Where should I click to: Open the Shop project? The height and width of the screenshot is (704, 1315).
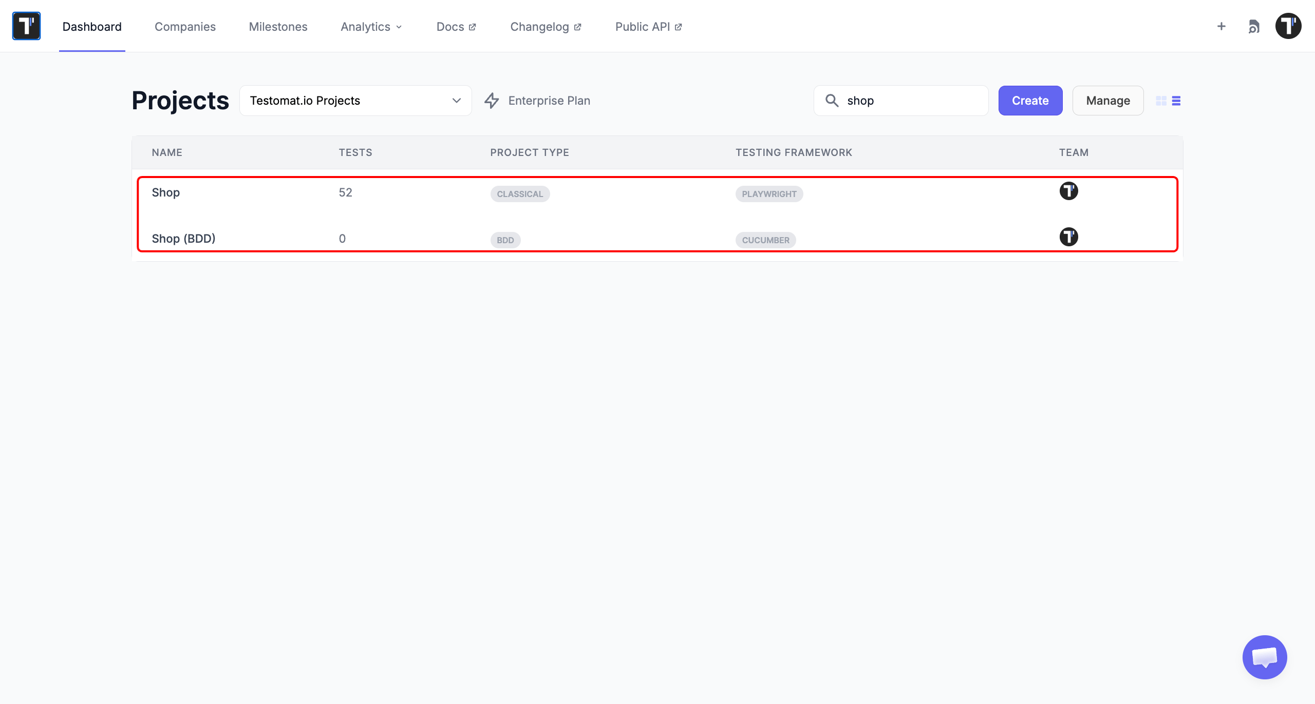(x=166, y=192)
